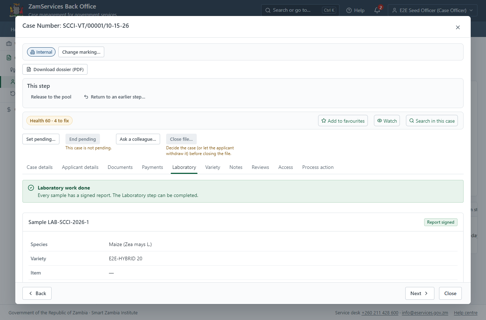Click the briefcase icon in the background sidebar
Image resolution: width=486 pixels, height=320 pixels.
[x=9, y=43]
